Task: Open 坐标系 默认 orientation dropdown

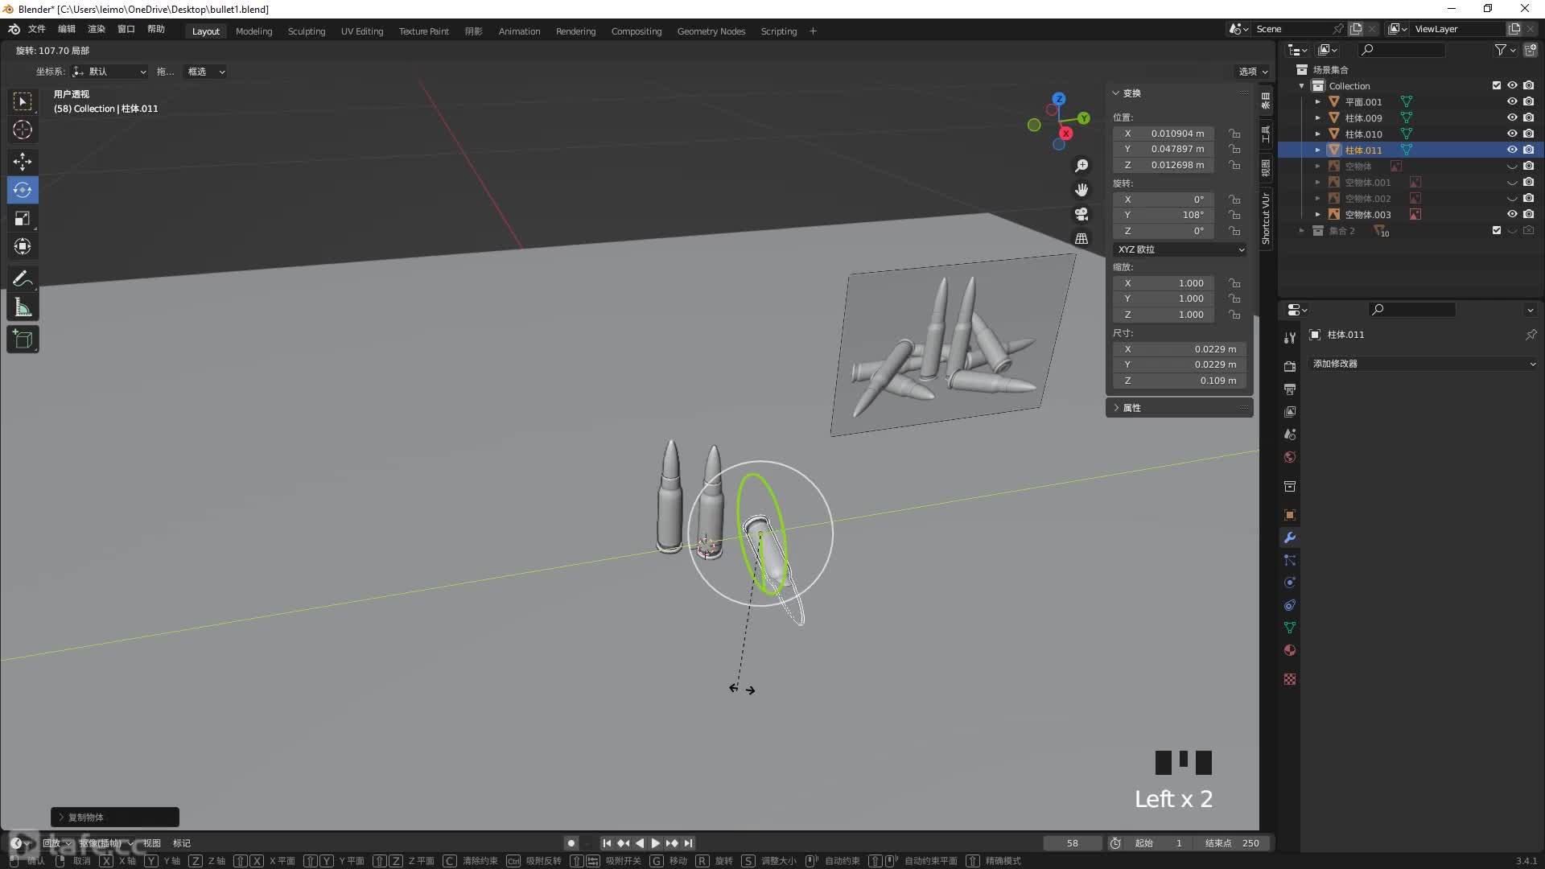Action: (x=109, y=72)
